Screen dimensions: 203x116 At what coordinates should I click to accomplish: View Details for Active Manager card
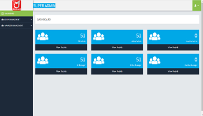tap(117, 71)
